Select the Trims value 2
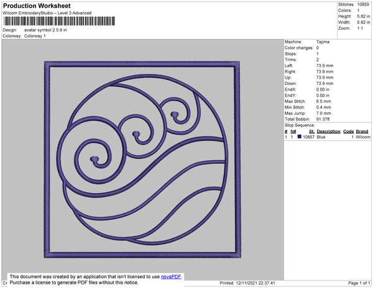373x288 pixels. [317, 60]
